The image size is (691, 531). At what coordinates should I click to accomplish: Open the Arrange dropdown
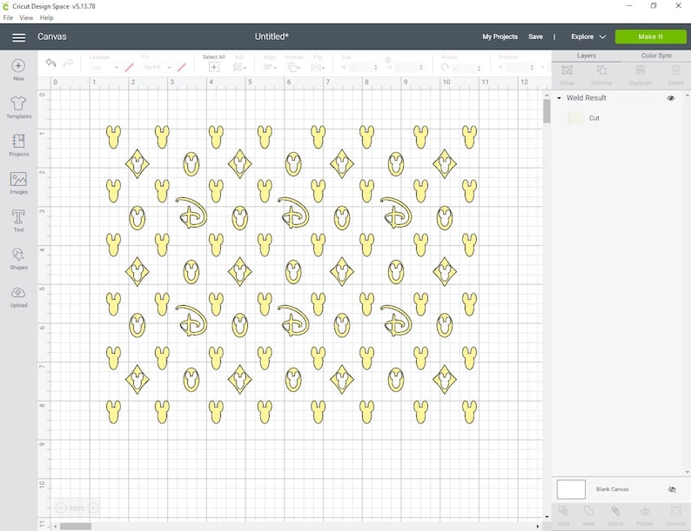click(x=293, y=67)
